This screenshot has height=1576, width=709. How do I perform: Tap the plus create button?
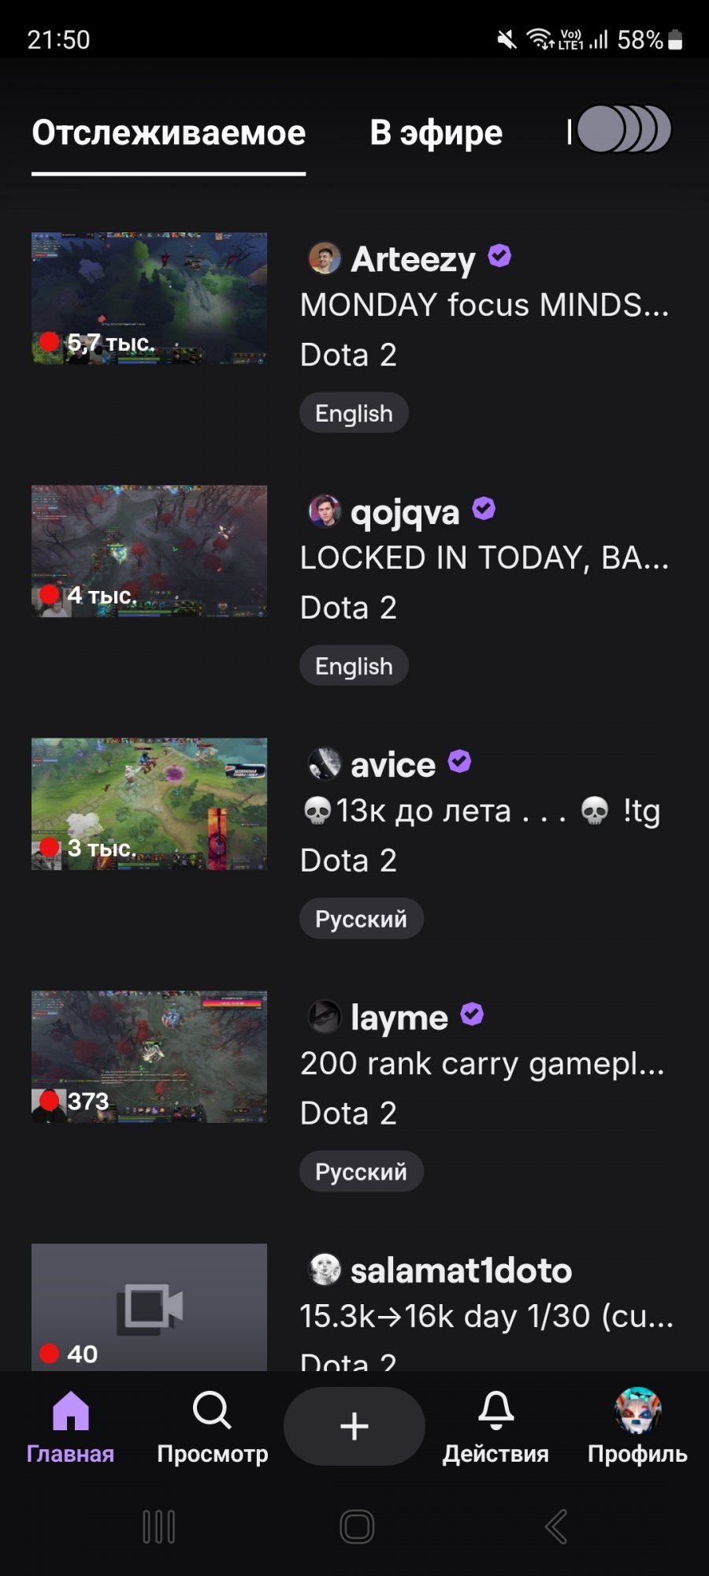(354, 1426)
